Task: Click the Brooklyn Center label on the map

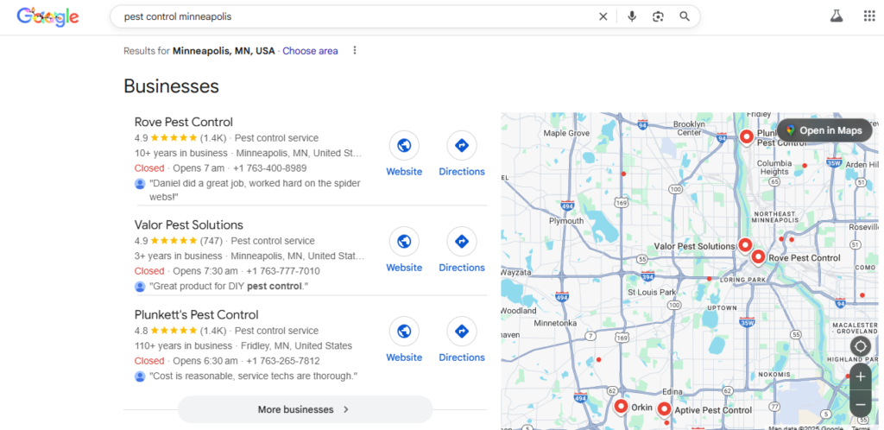Action: 689,128
